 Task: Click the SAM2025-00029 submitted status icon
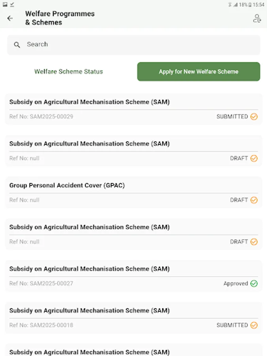click(x=254, y=117)
